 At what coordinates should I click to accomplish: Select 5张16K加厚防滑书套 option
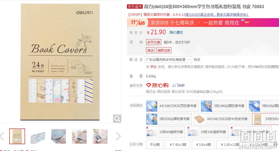(x=224, y=106)
